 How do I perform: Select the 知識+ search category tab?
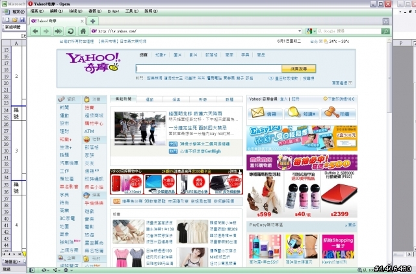point(161,55)
